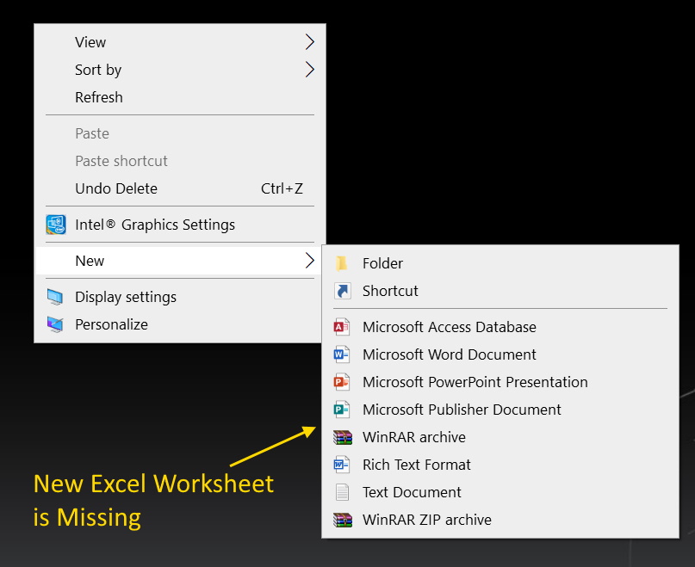Expand the New submenu arrow

310,261
